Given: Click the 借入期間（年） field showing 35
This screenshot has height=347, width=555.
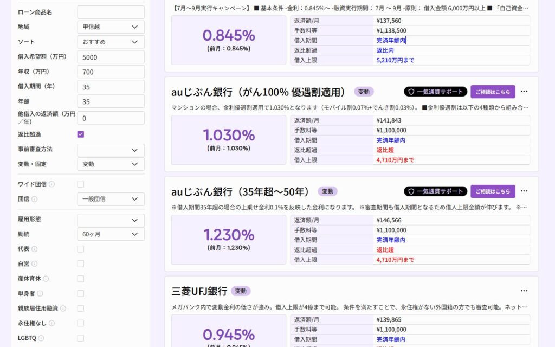Looking at the screenshot, I should [111, 87].
